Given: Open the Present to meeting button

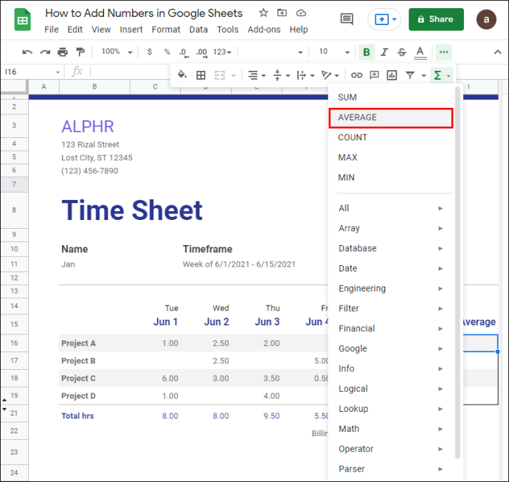Looking at the screenshot, I should tap(384, 19).
